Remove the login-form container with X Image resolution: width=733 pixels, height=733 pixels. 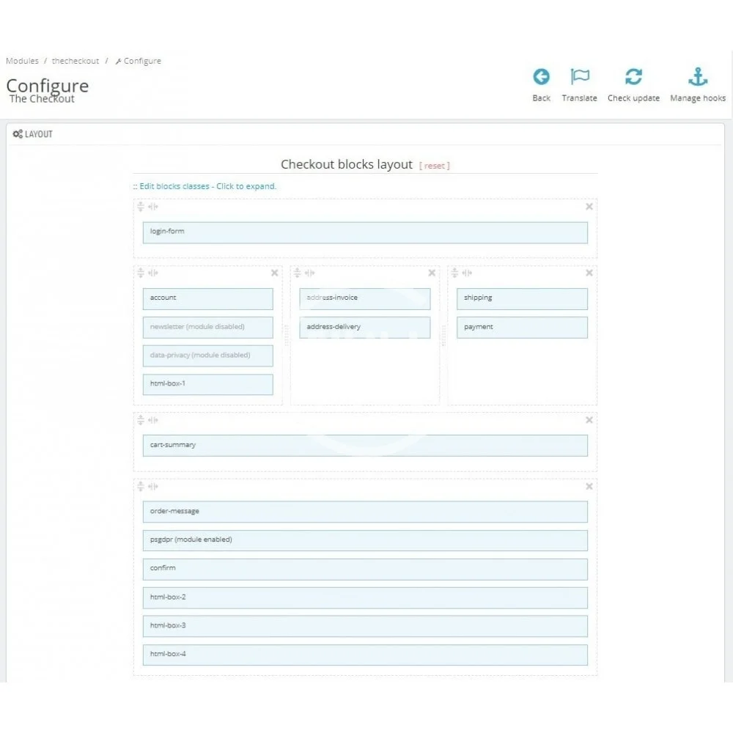coord(589,207)
